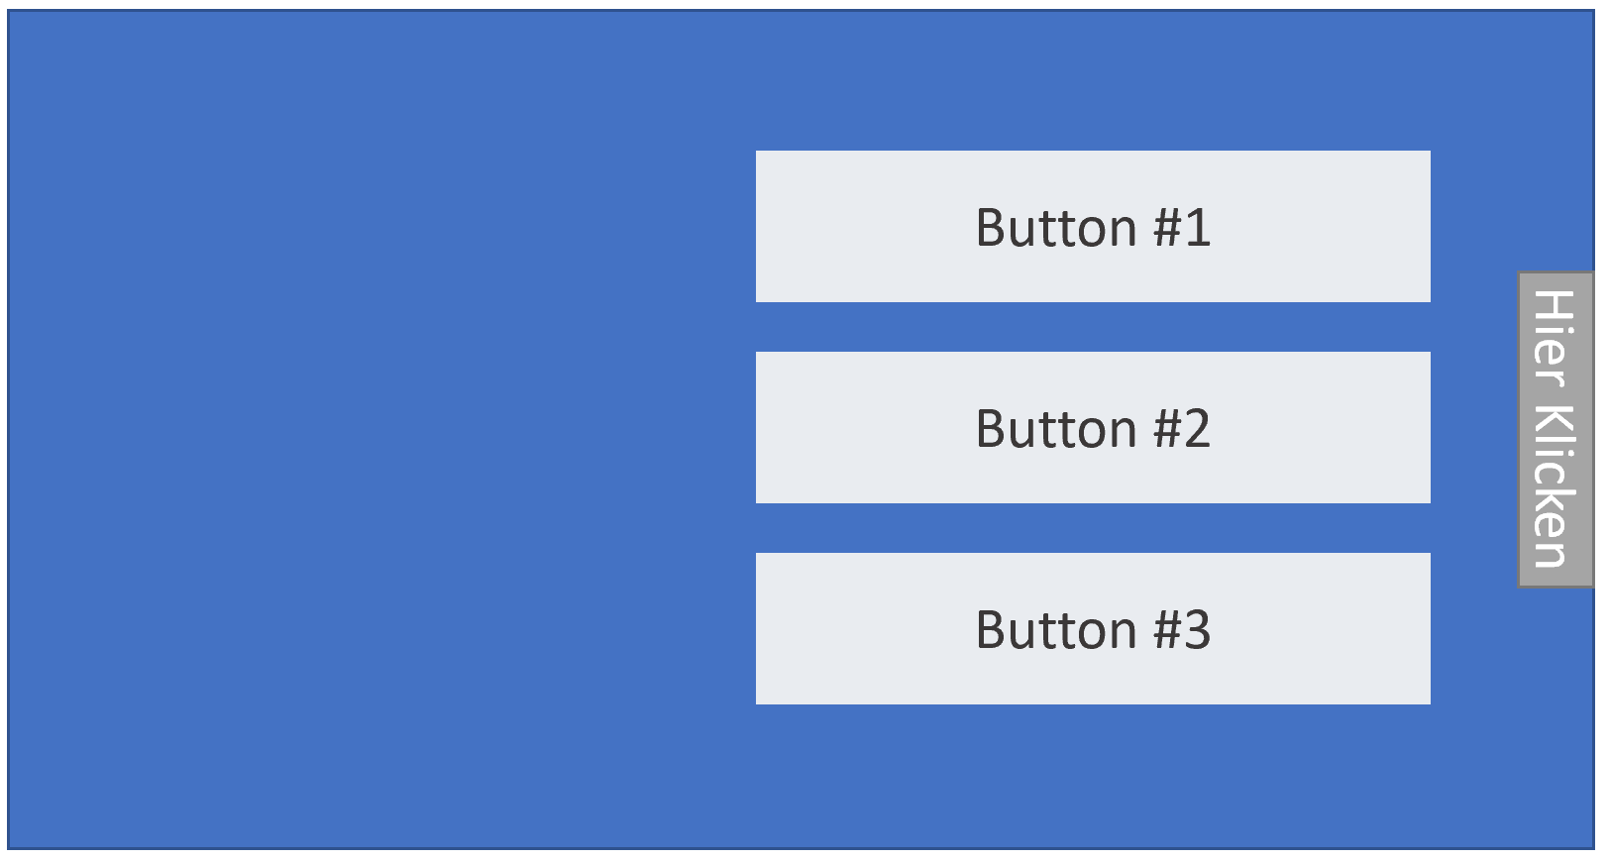Click the '#1' label text

1182,228
